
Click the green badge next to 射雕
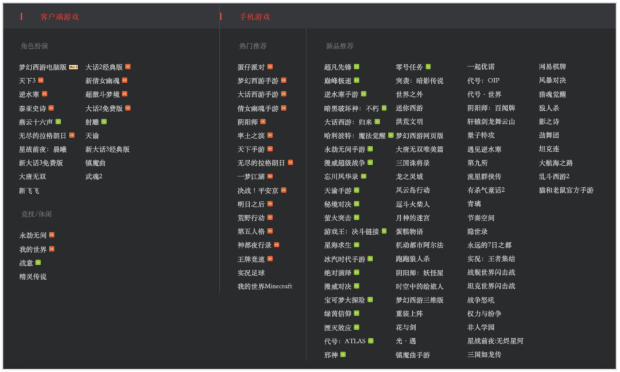(x=104, y=122)
